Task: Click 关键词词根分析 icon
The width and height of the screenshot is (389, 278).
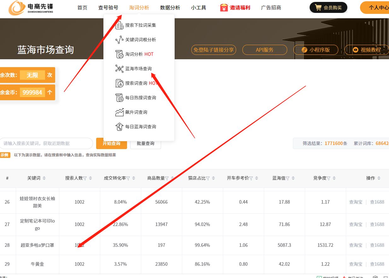Action: click(x=119, y=40)
